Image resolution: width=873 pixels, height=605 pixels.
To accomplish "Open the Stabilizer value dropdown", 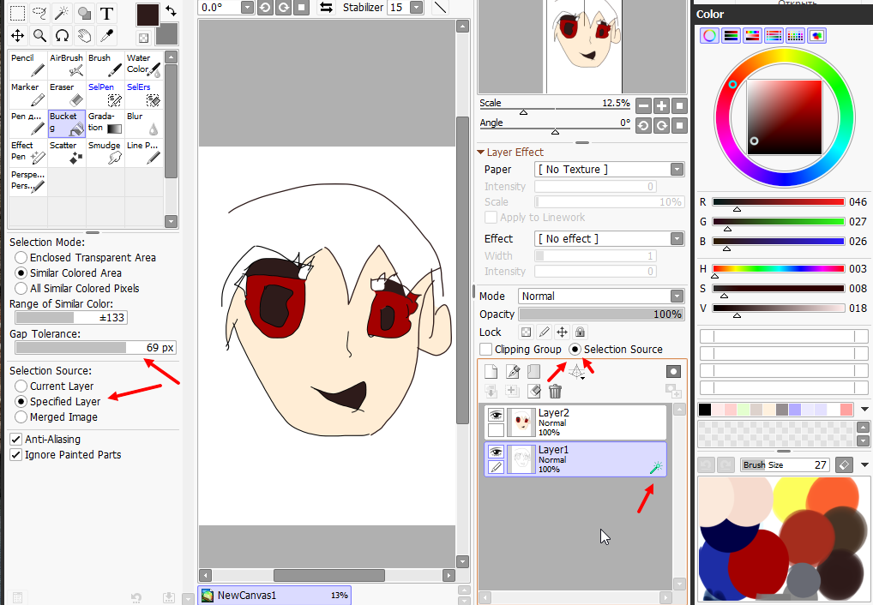I will tap(416, 7).
